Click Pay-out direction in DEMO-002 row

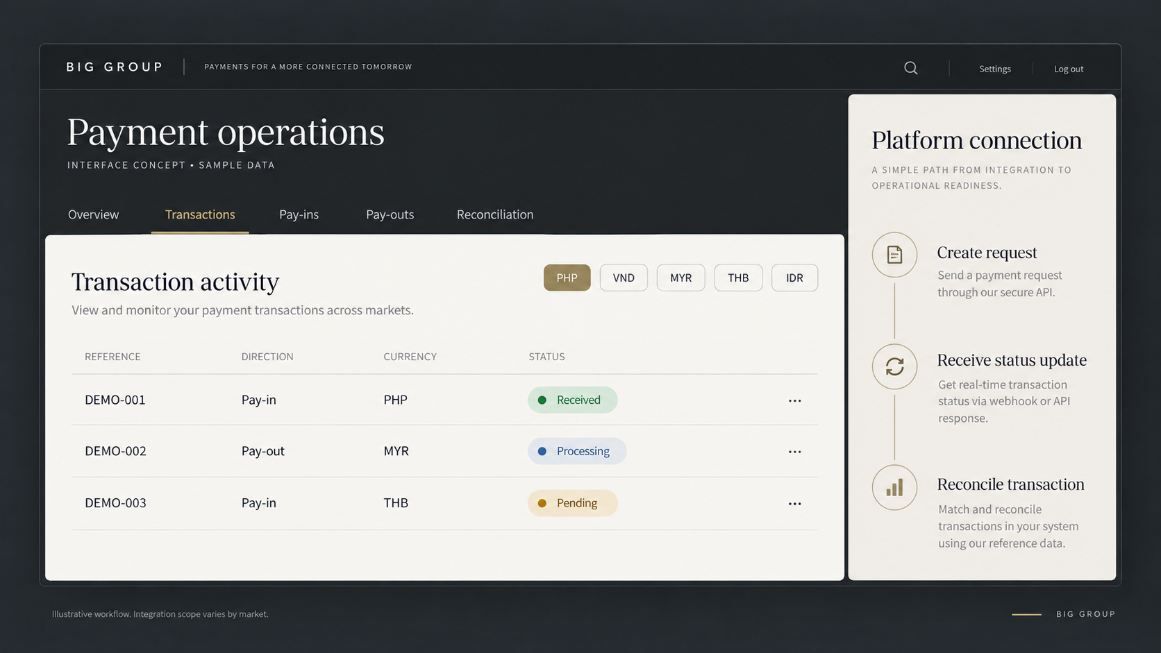pos(262,451)
